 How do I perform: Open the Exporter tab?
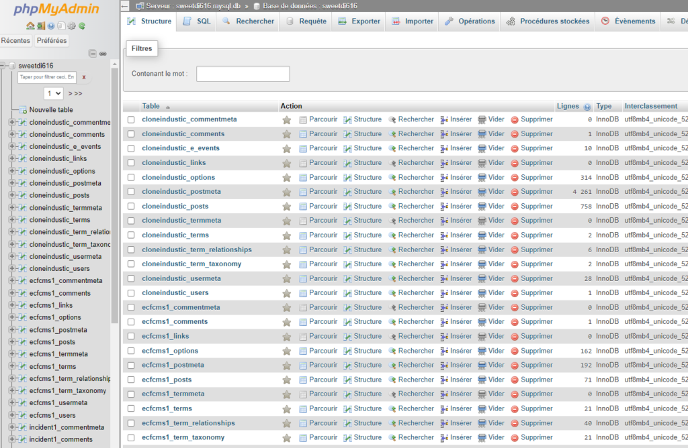[359, 21]
